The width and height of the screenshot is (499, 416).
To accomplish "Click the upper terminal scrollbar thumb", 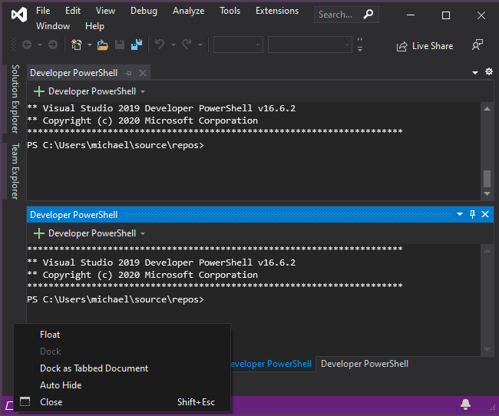I will click(487, 179).
